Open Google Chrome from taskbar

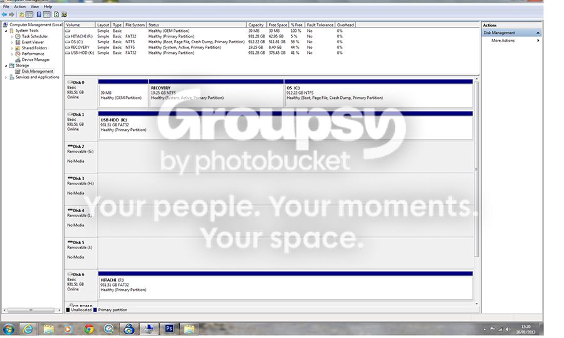89,329
